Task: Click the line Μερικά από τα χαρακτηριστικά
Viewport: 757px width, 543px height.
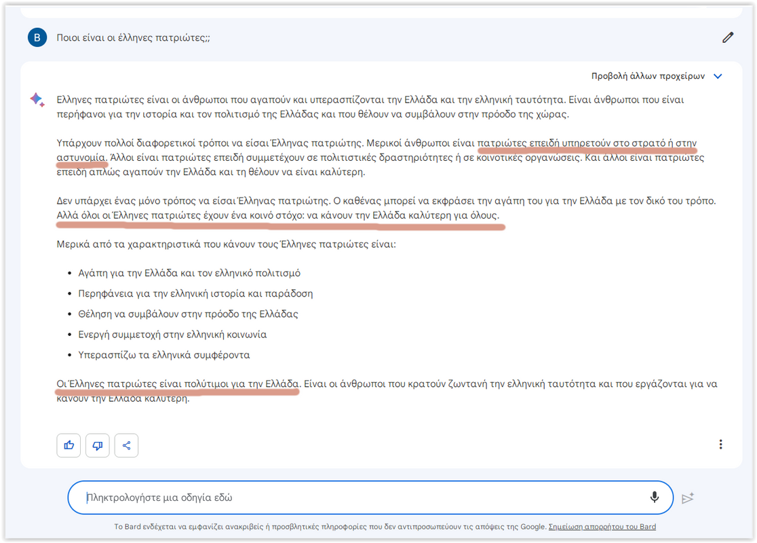Action: (226, 244)
